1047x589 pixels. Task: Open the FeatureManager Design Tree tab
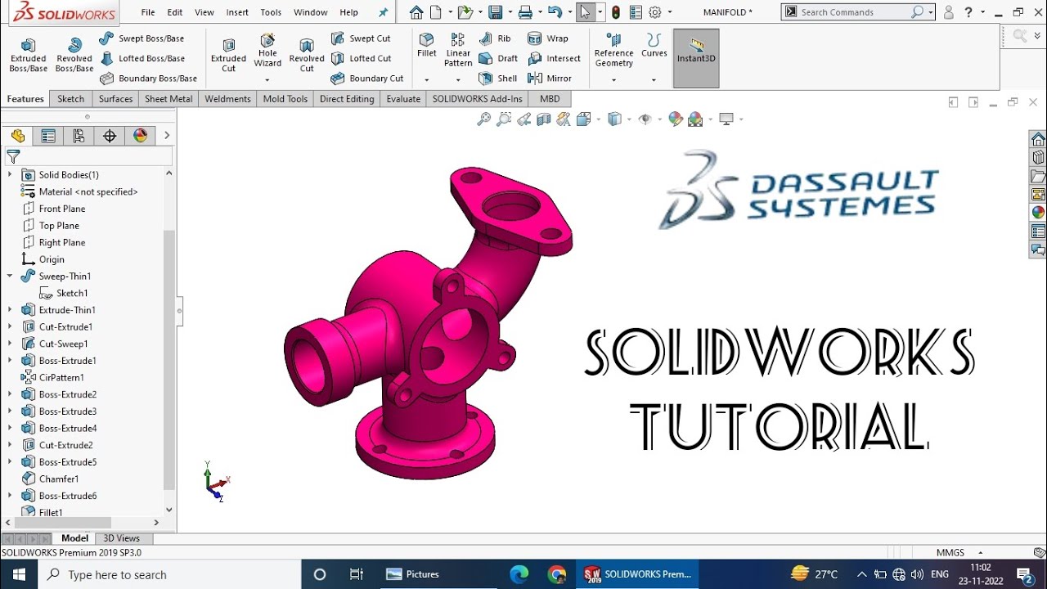coord(18,136)
